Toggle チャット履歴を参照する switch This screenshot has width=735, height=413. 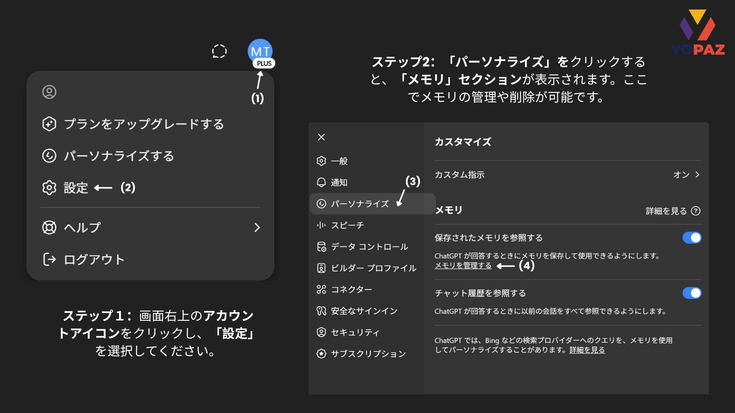point(692,293)
